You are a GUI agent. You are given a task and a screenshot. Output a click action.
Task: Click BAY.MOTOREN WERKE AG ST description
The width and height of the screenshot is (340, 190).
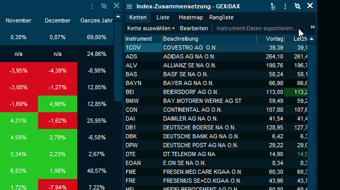202,101
